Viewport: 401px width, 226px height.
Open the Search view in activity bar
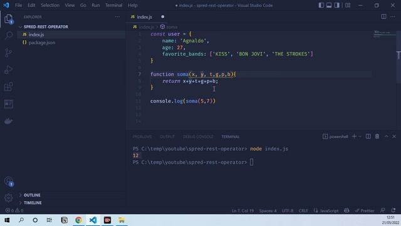point(8,35)
